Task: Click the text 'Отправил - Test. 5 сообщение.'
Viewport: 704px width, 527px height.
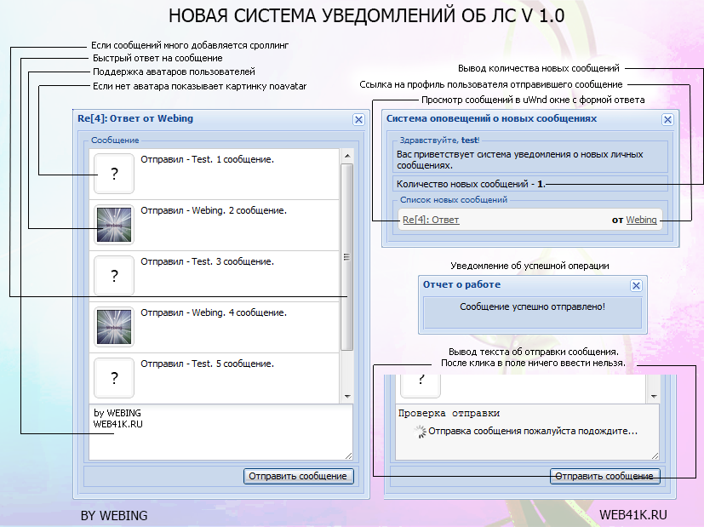Action: pyautogui.click(x=208, y=364)
